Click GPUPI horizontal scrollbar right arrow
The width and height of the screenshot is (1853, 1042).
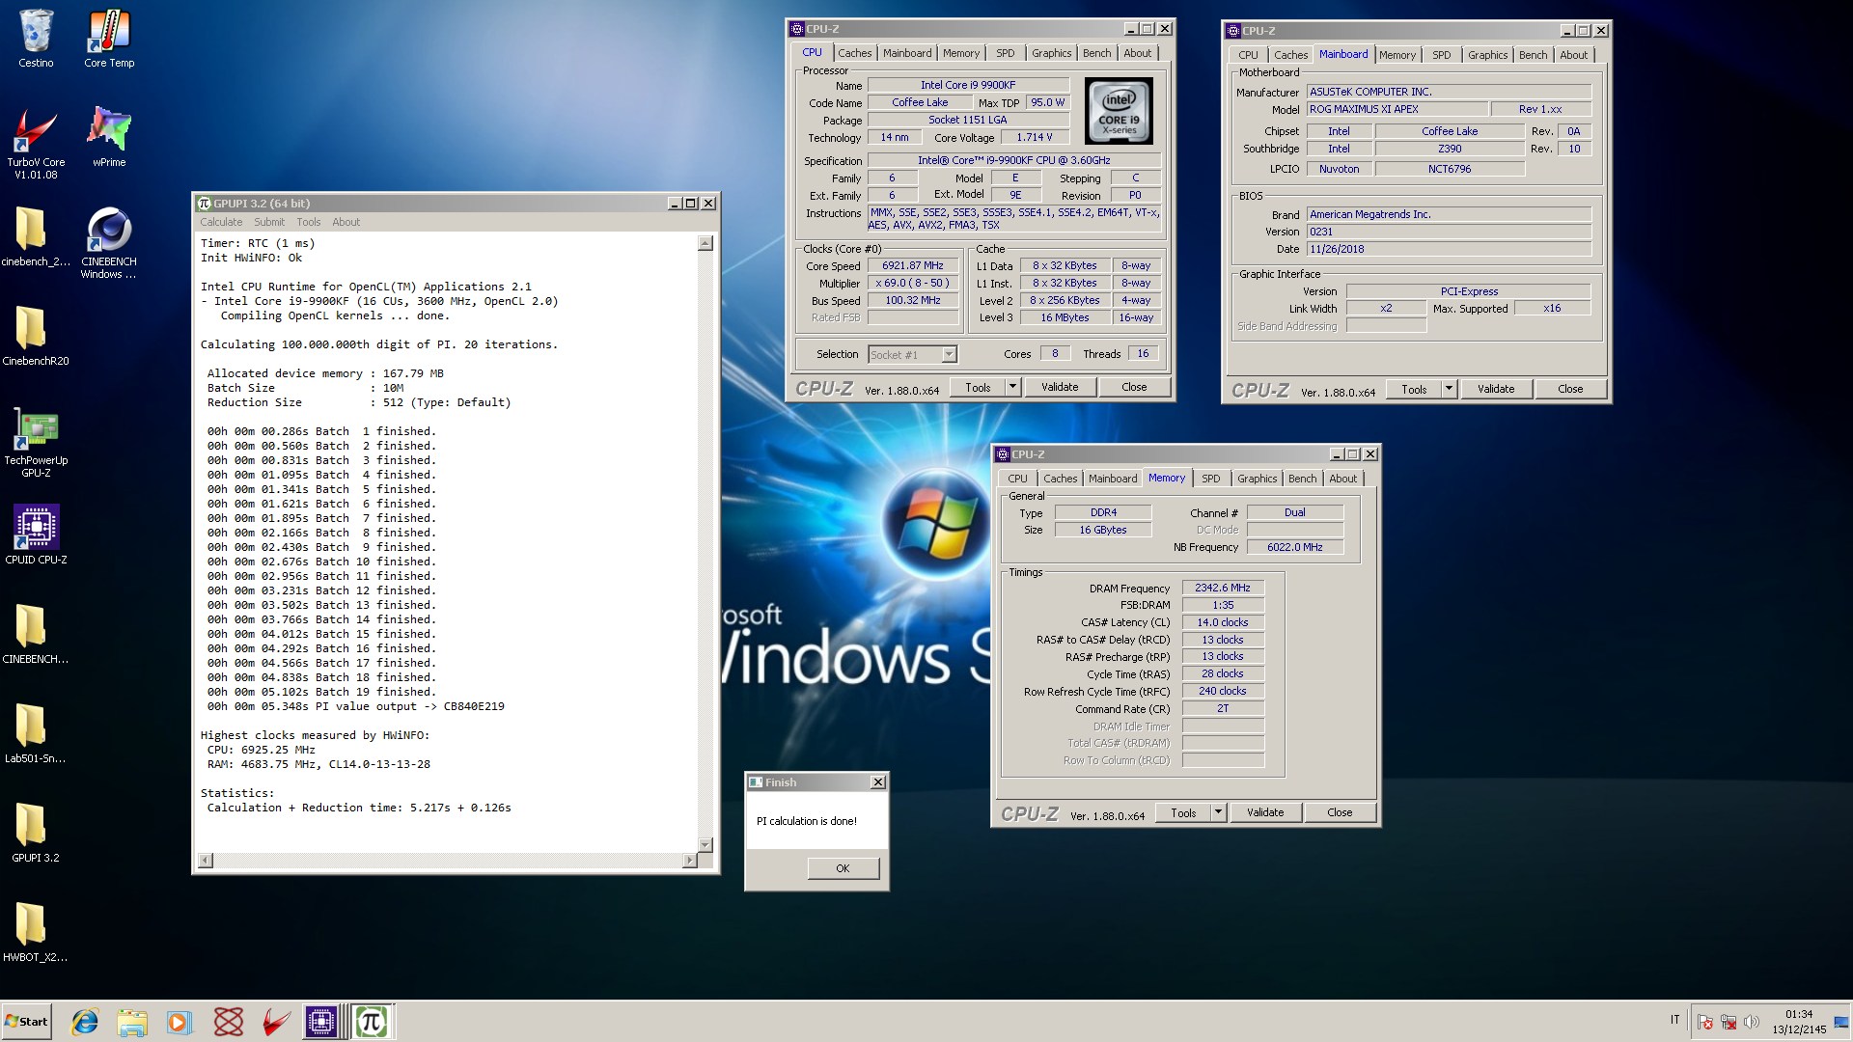click(689, 860)
